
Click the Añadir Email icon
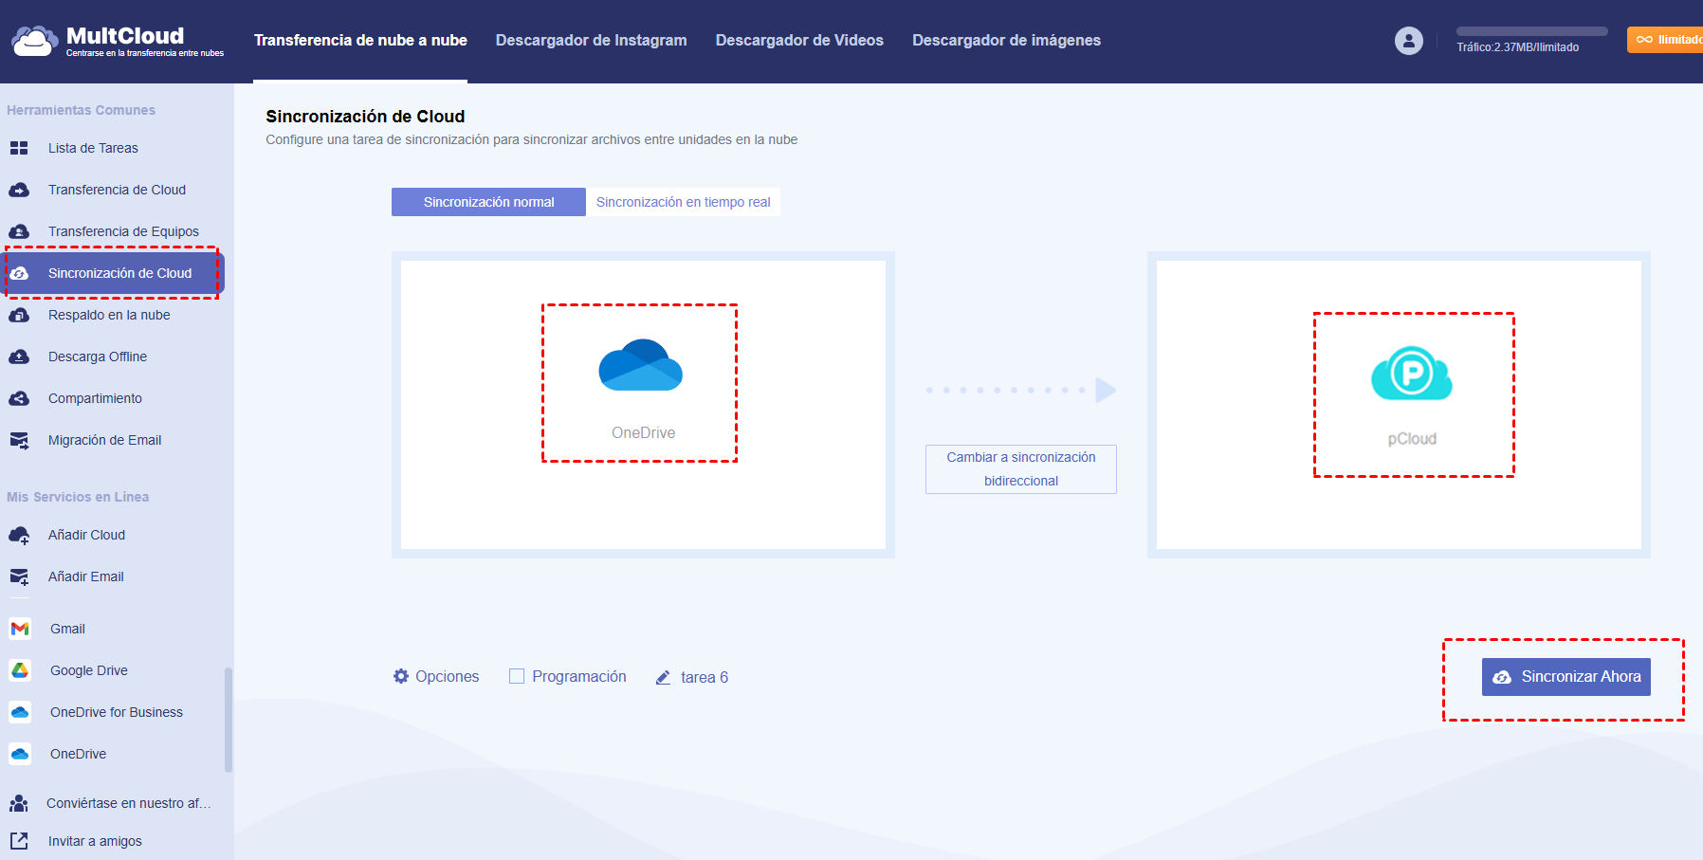pyautogui.click(x=19, y=577)
